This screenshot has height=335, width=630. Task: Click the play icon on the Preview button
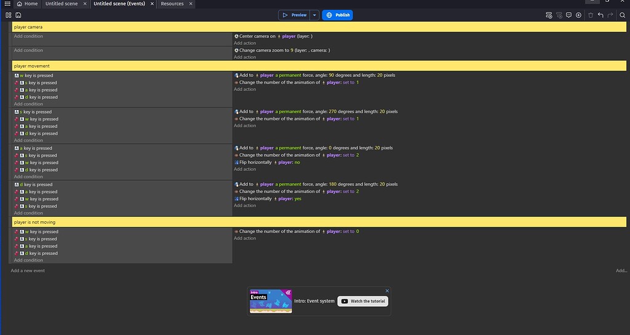coord(285,15)
